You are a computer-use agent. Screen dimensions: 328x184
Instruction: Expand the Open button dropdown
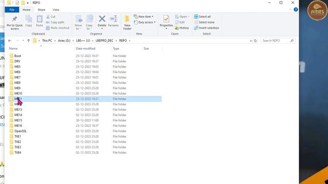tap(189, 16)
